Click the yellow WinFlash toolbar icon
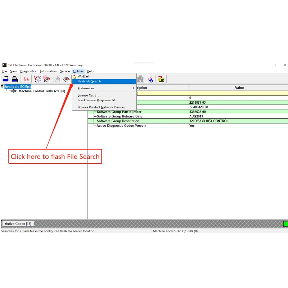The height and width of the screenshot is (288, 288). [x=161, y=79]
